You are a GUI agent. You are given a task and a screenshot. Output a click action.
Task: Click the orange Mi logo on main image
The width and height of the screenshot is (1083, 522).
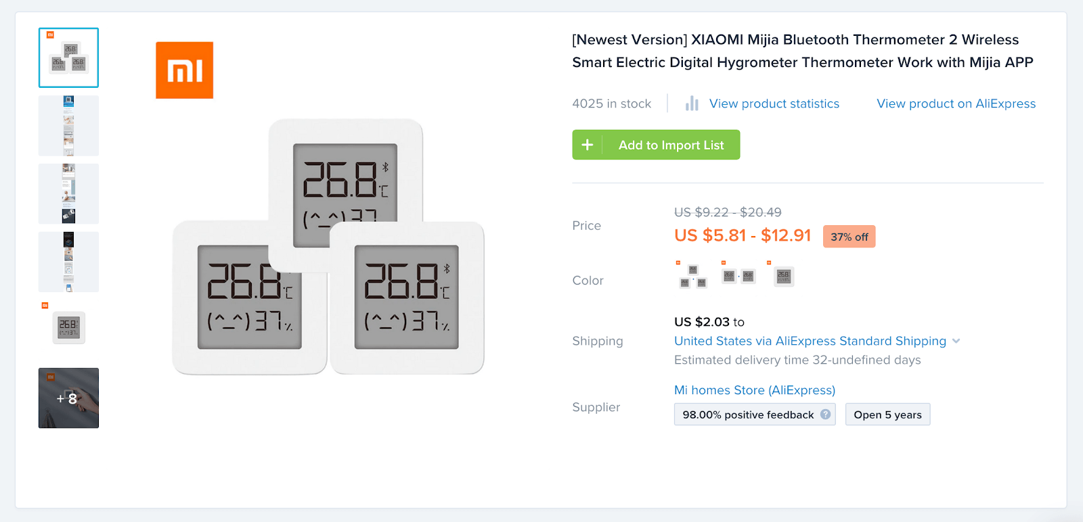[184, 70]
